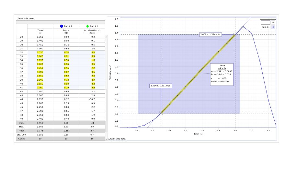Select row number 32 in the table

point(21,53)
